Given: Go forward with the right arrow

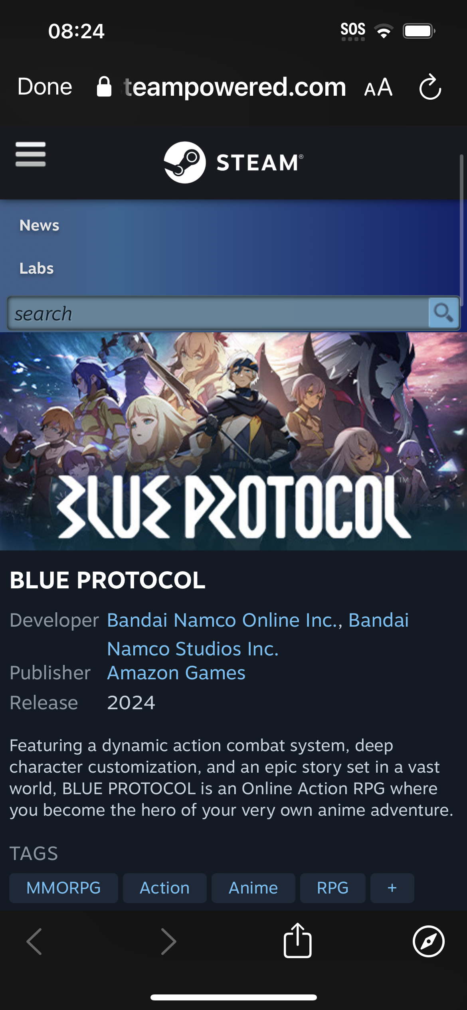Looking at the screenshot, I should pyautogui.click(x=168, y=941).
